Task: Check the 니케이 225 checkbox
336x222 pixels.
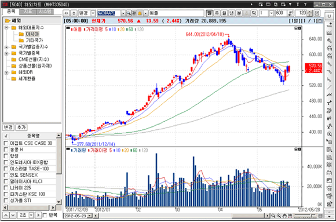Action: pos(6,188)
